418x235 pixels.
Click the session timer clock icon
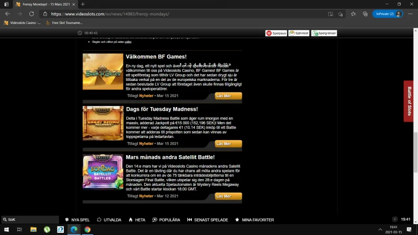(x=80, y=33)
